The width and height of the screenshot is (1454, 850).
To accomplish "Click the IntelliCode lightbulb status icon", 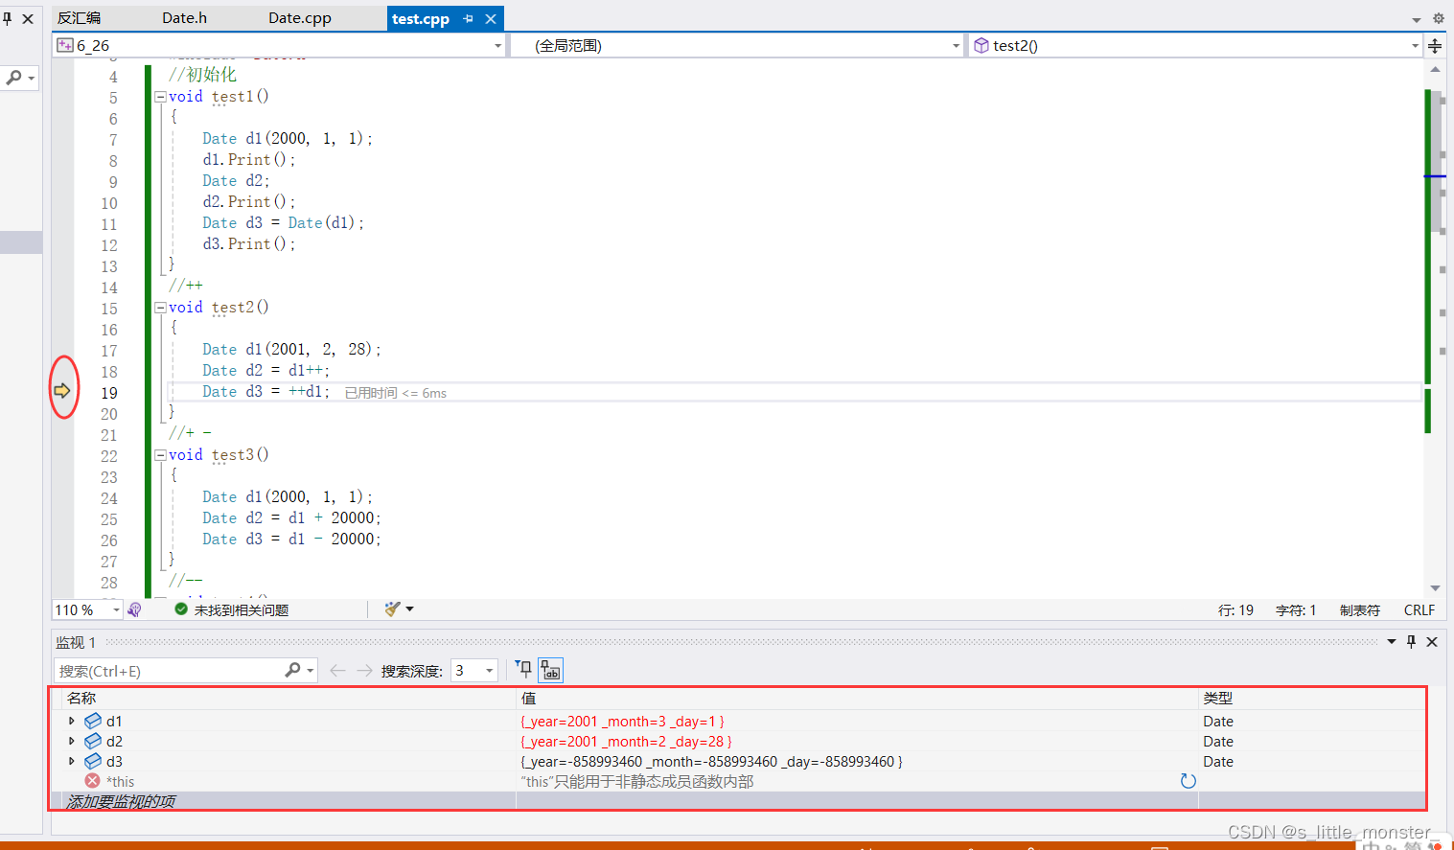I will coord(134,609).
